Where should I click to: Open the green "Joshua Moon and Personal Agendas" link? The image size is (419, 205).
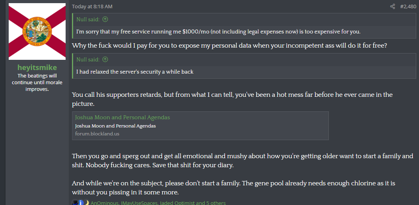(x=123, y=118)
